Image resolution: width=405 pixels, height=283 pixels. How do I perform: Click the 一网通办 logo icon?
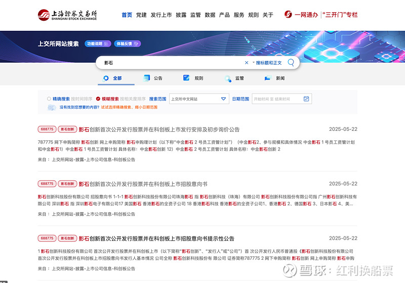289,15
